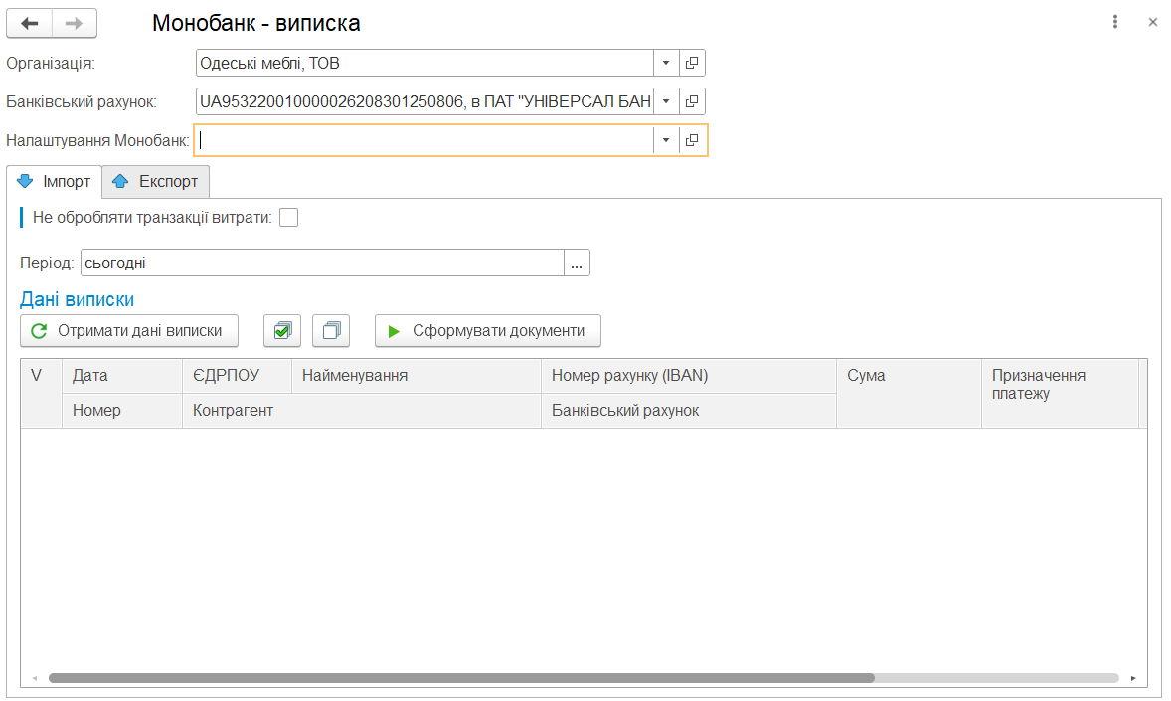Open the Банківський рахунок record form icon
This screenshot has height=701, width=1171.
click(x=692, y=101)
